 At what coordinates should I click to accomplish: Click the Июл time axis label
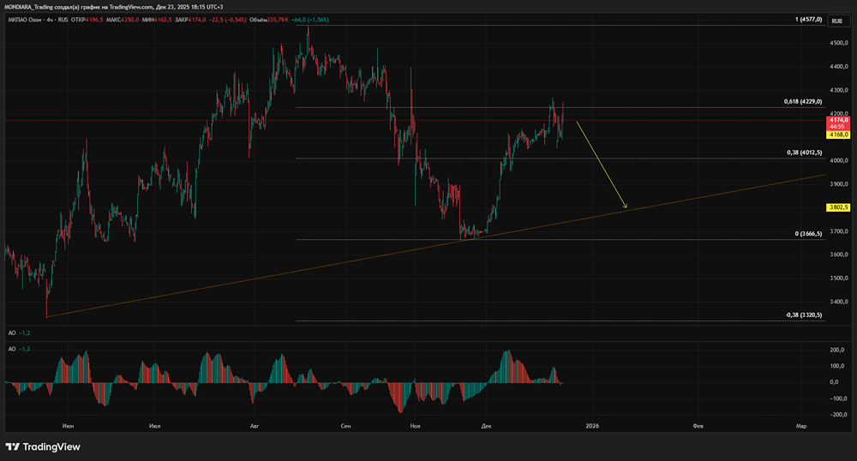click(154, 426)
